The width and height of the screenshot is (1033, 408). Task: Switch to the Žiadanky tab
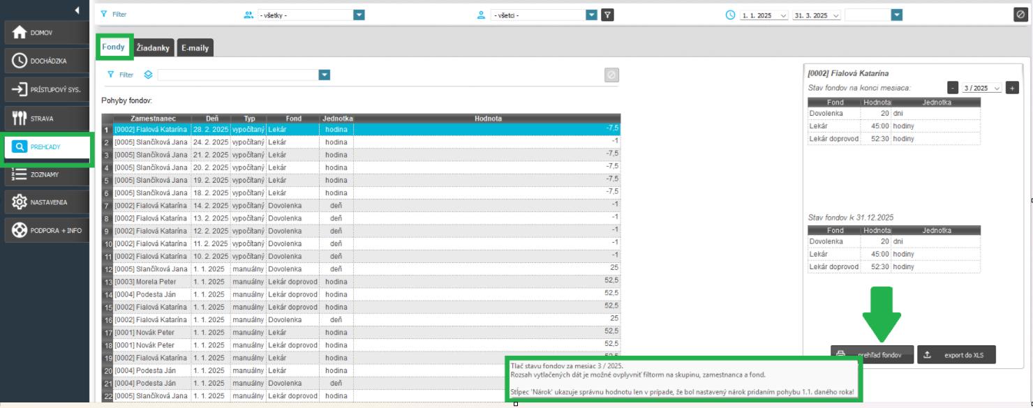[x=154, y=47]
